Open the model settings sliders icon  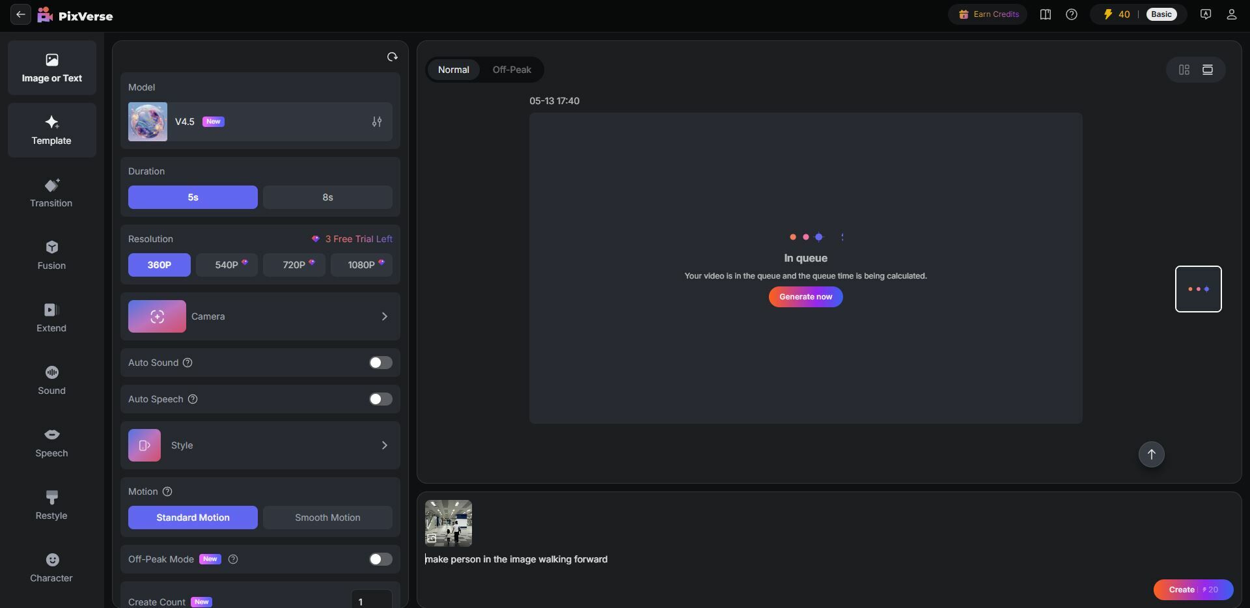[377, 122]
